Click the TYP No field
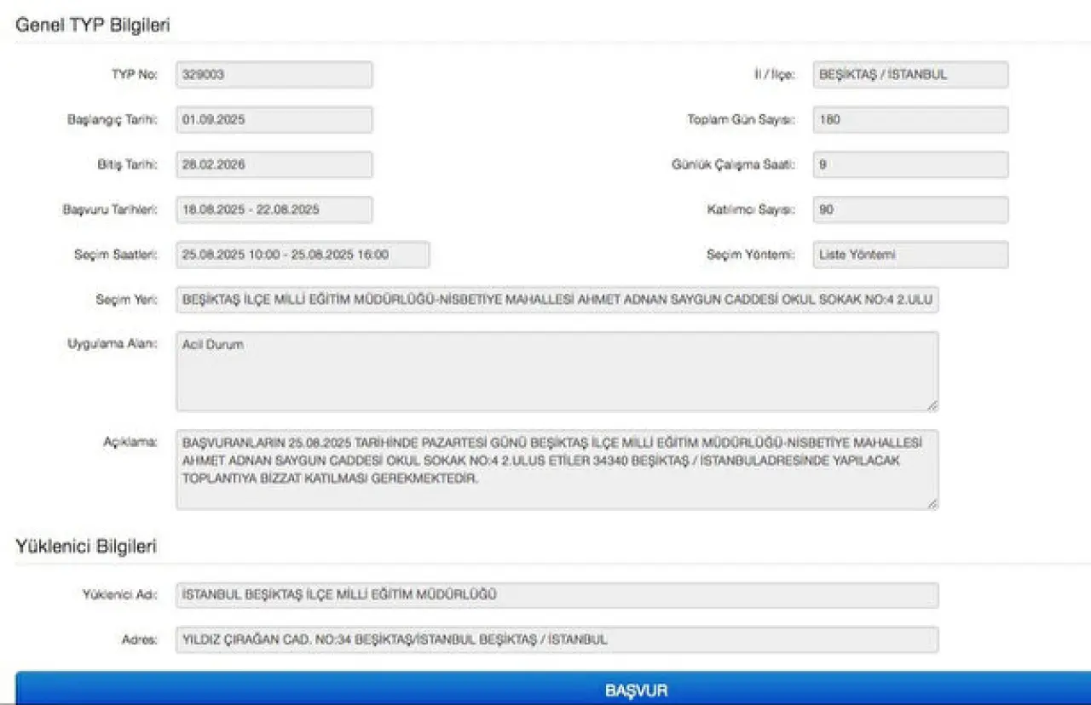The height and width of the screenshot is (705, 1091). pyautogui.click(x=274, y=74)
